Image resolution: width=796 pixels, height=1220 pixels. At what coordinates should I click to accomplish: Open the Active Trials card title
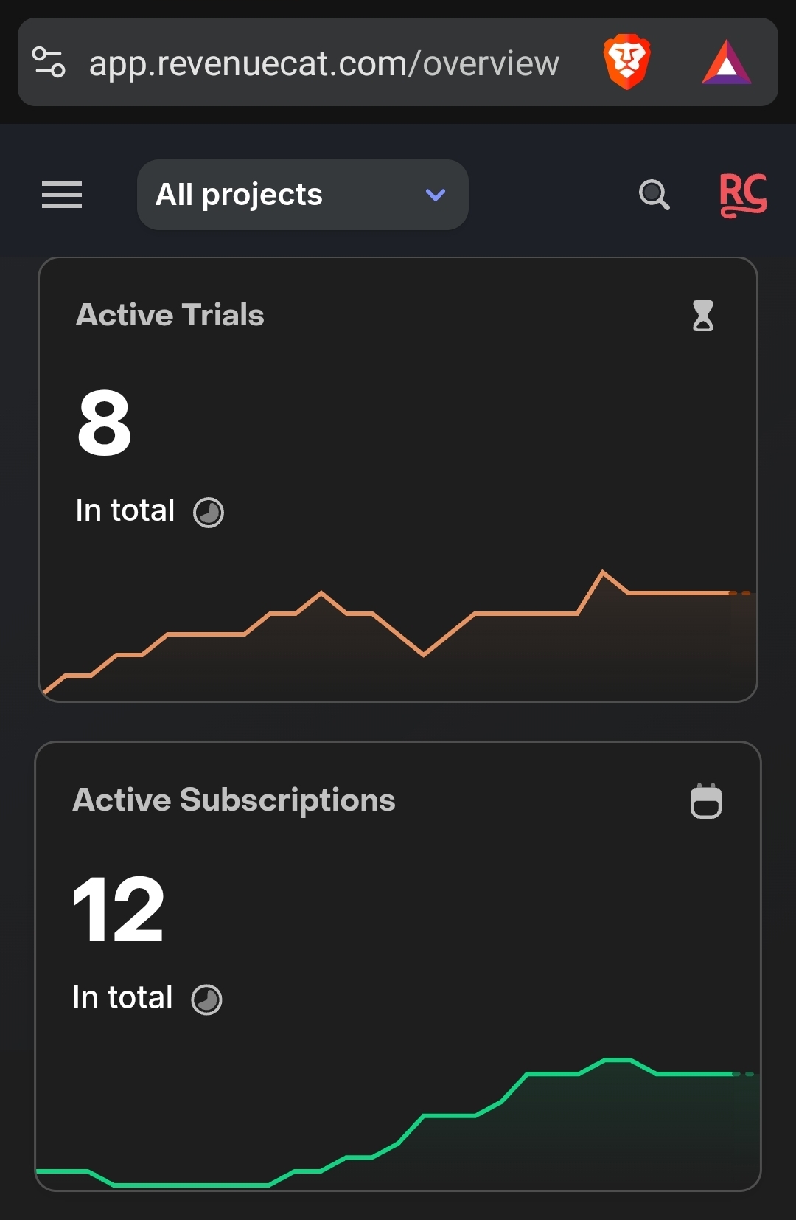click(x=170, y=315)
